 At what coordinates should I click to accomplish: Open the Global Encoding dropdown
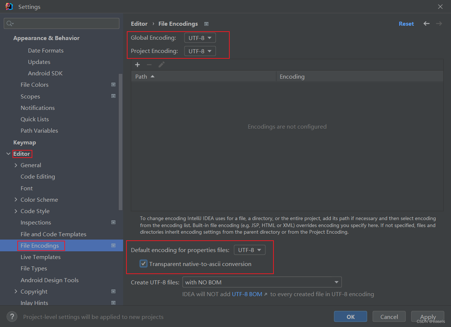click(200, 37)
